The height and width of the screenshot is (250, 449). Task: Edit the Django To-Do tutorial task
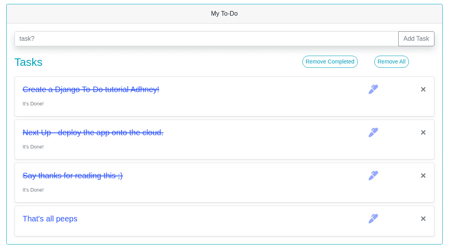373,89
